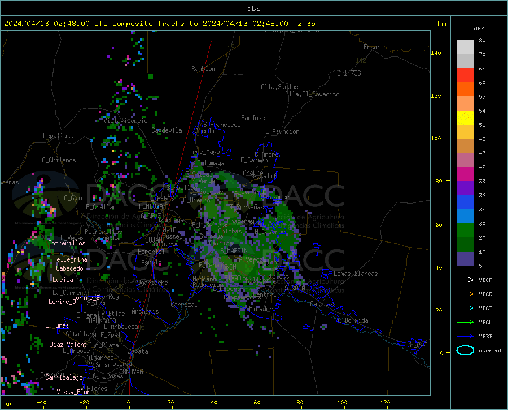This screenshot has height=410, width=508.
Task: Click the -40 x-axis tick label
Action: [41, 402]
